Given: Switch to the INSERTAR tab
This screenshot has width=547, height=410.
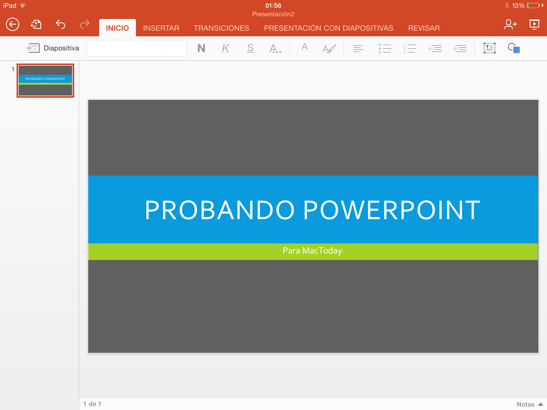Looking at the screenshot, I should click(x=161, y=28).
